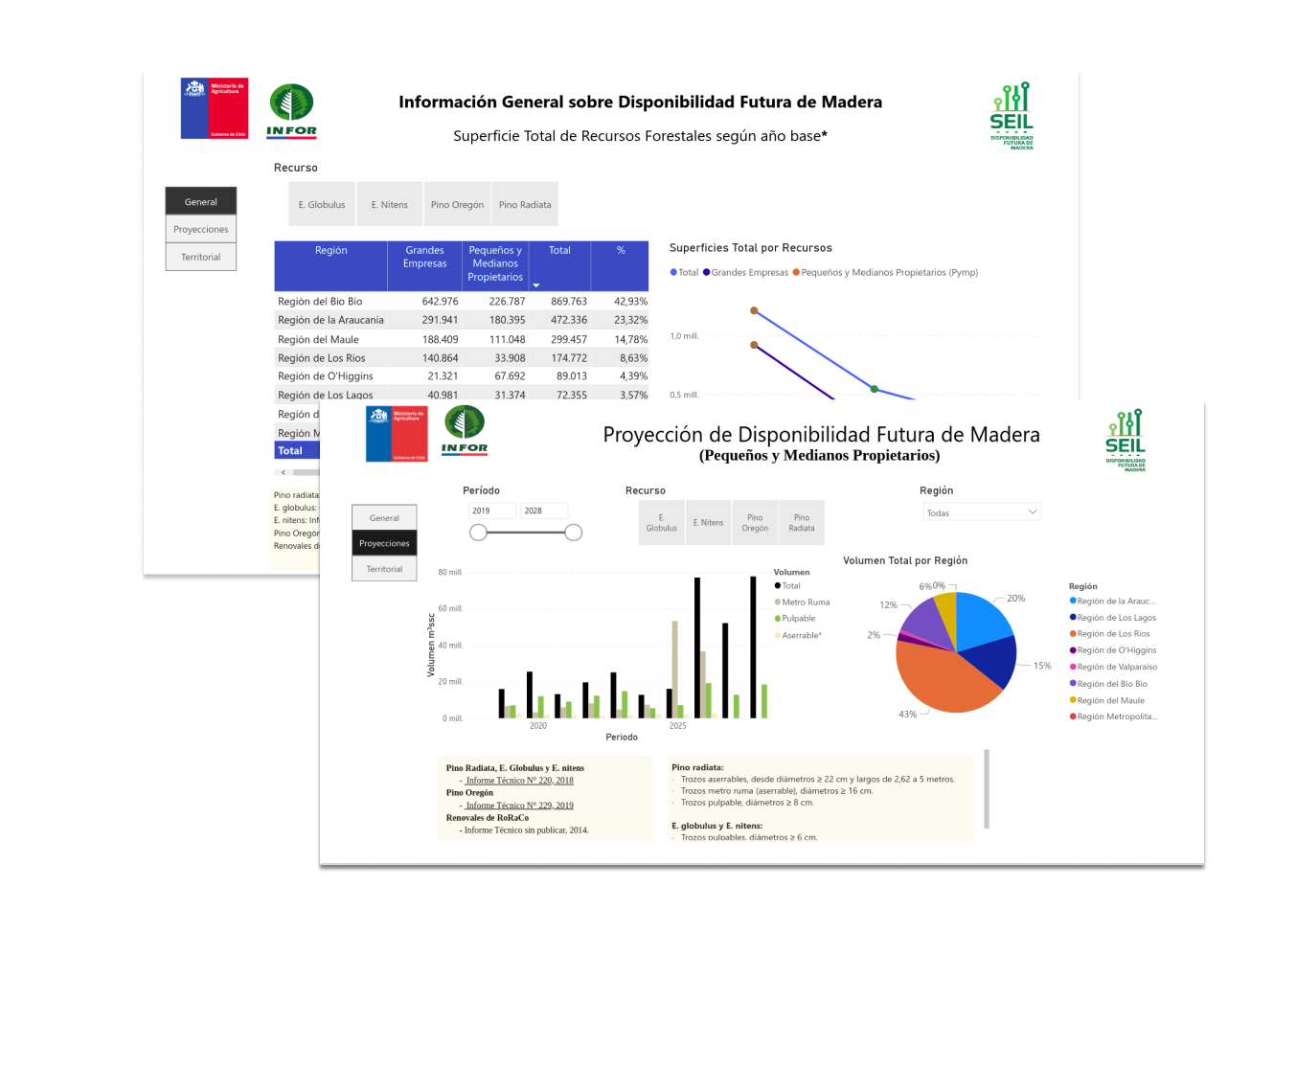1296x1091 pixels.
Task: Switch to Territorial in the Proyección dashboard
Action: pyautogui.click(x=384, y=569)
